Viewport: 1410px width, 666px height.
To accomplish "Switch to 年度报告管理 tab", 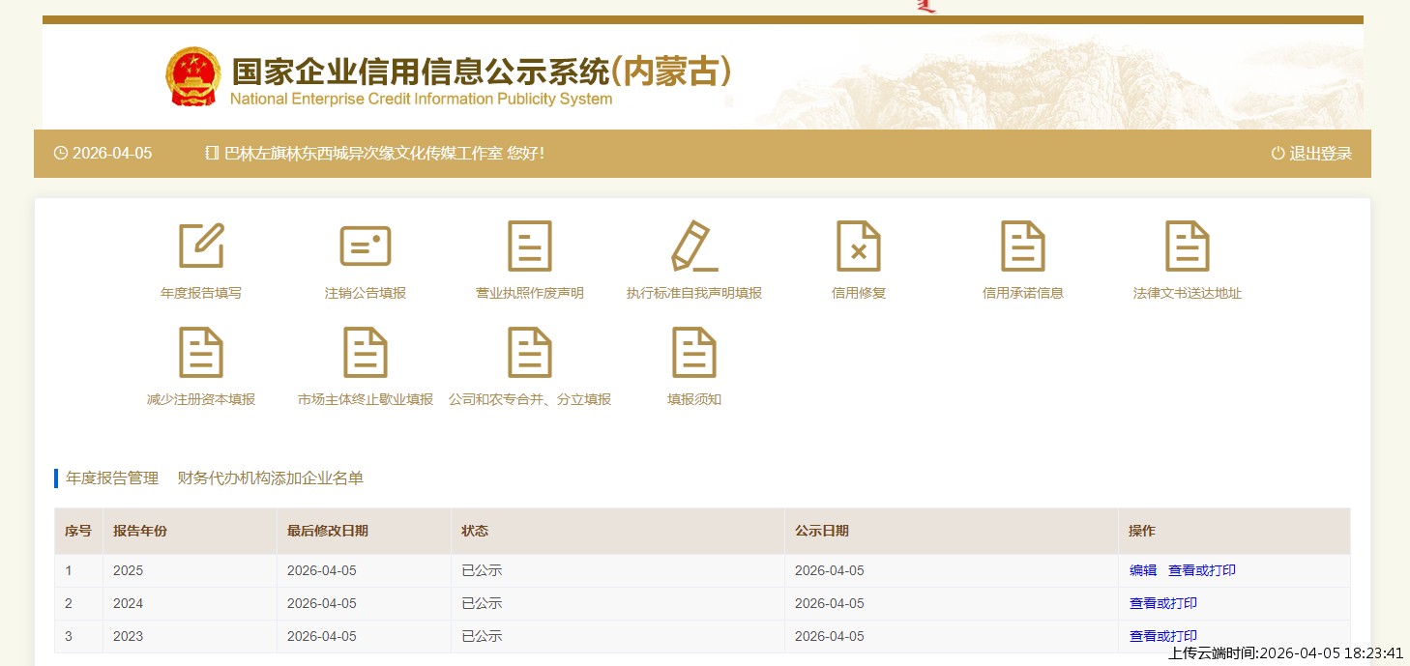I will [112, 478].
